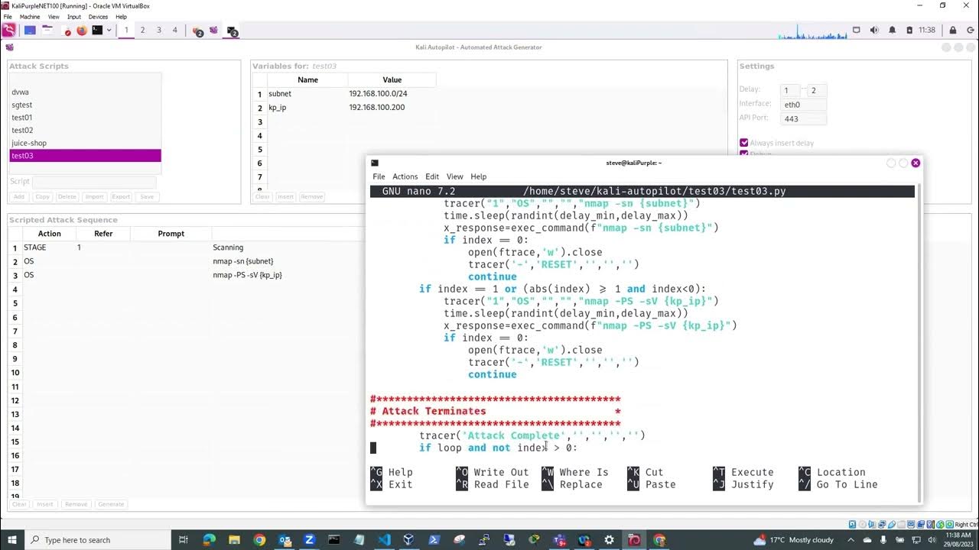Click the Delay minimum value field
Image resolution: width=979 pixels, height=550 pixels.
click(x=790, y=90)
